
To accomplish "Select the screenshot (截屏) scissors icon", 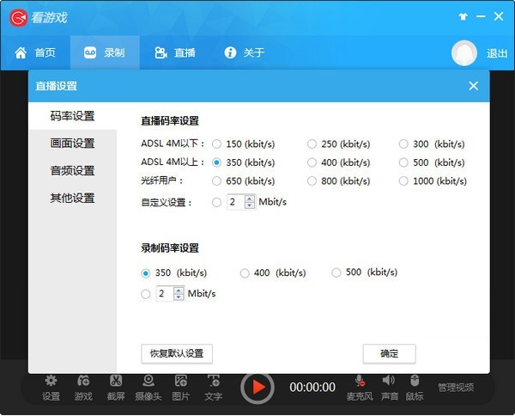I will [x=116, y=381].
